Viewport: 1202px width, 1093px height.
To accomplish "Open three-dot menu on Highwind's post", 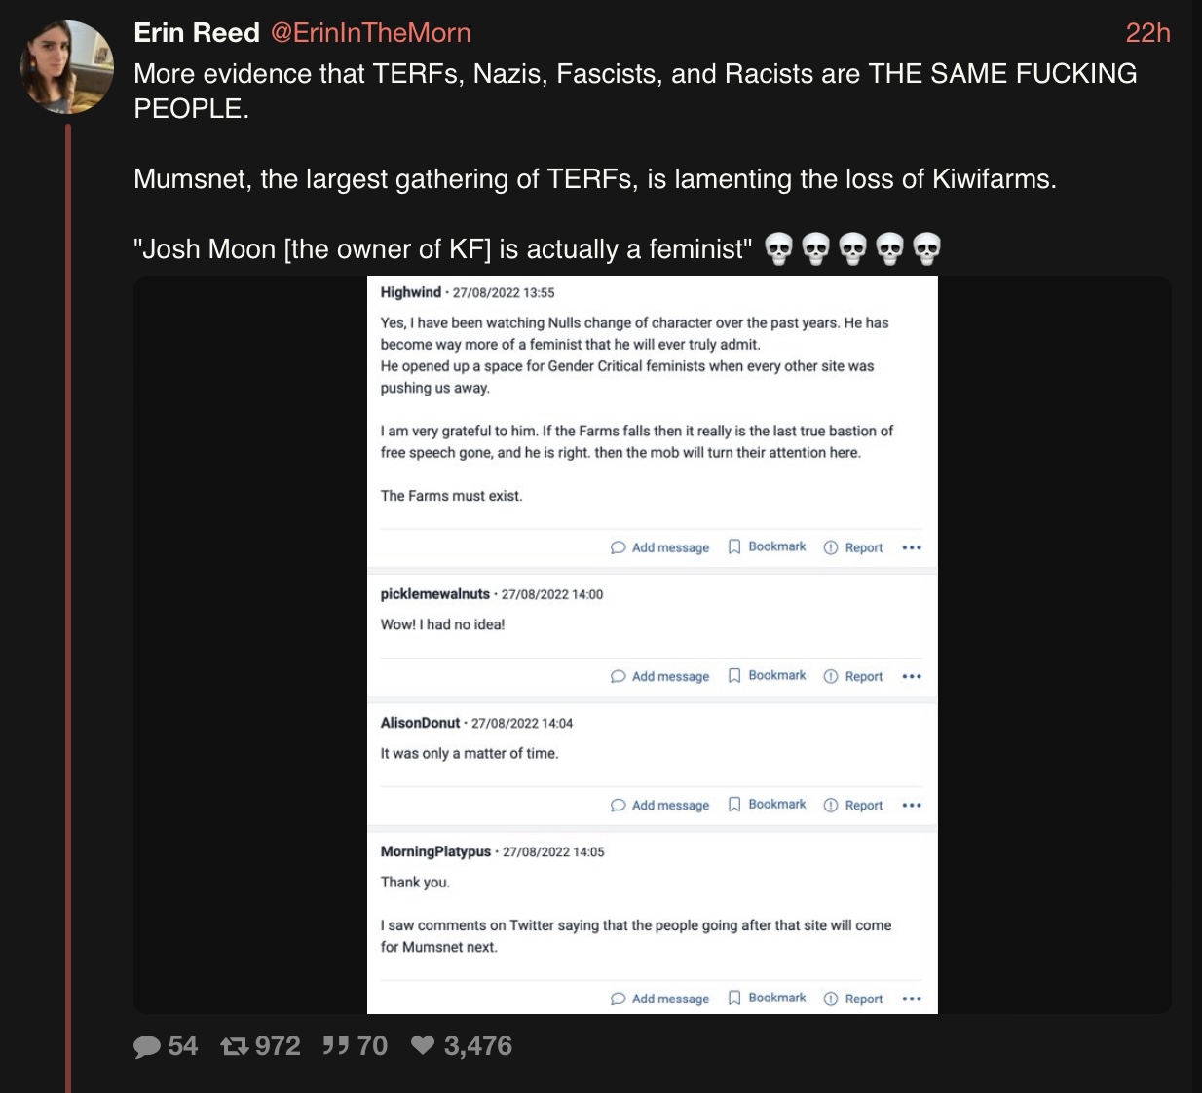I will coord(912,547).
